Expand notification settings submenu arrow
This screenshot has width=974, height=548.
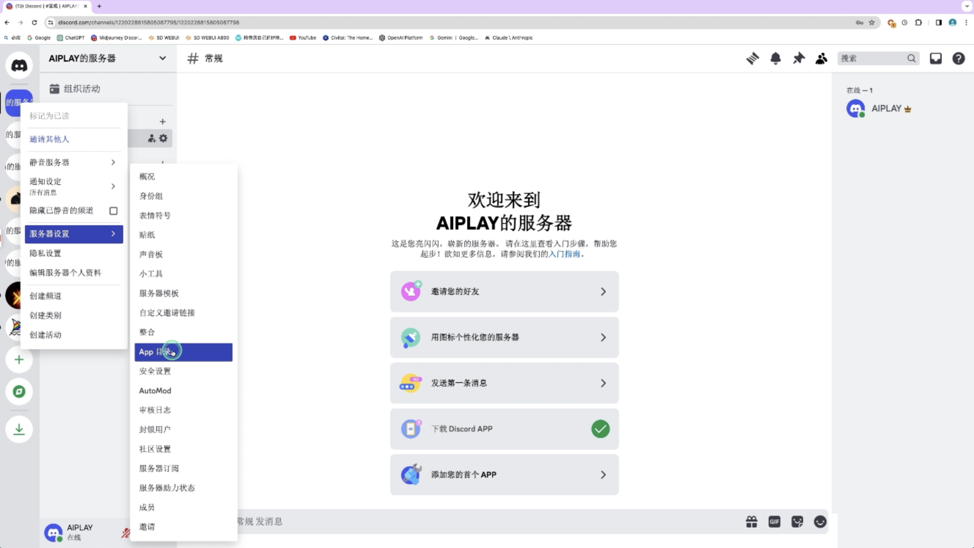point(113,186)
